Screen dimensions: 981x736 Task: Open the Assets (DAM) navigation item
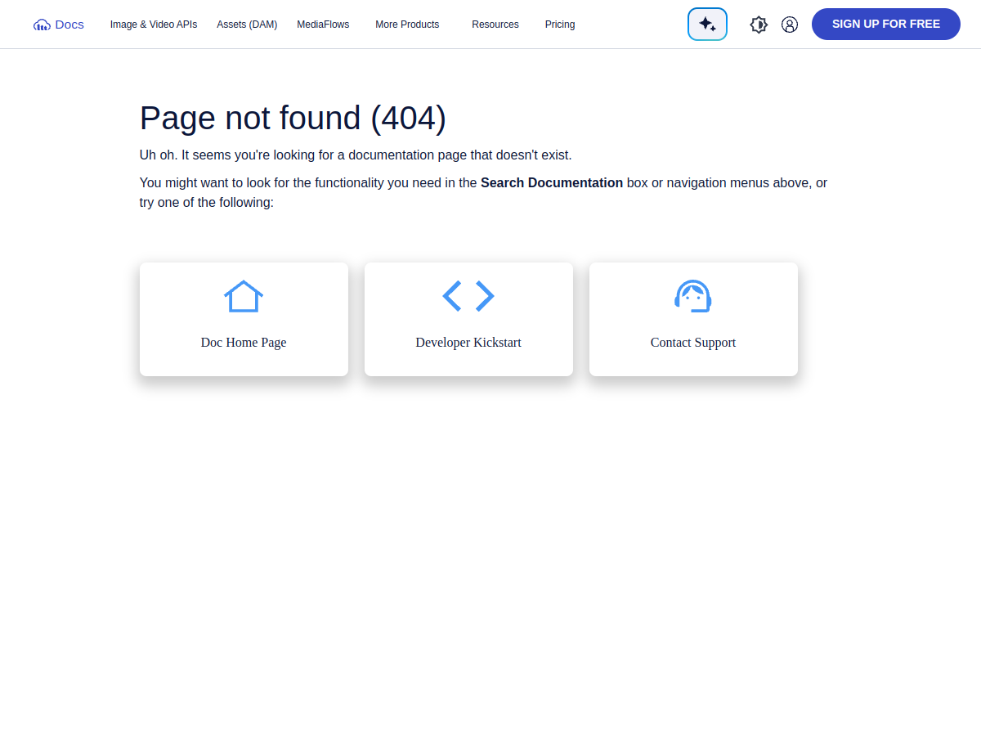pyautogui.click(x=247, y=24)
